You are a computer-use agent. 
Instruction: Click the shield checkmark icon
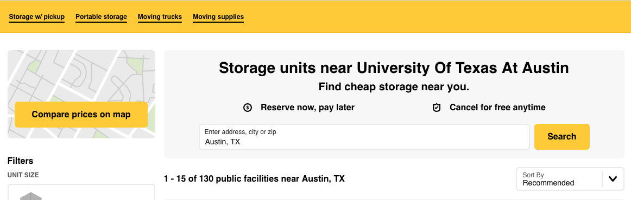(x=437, y=108)
